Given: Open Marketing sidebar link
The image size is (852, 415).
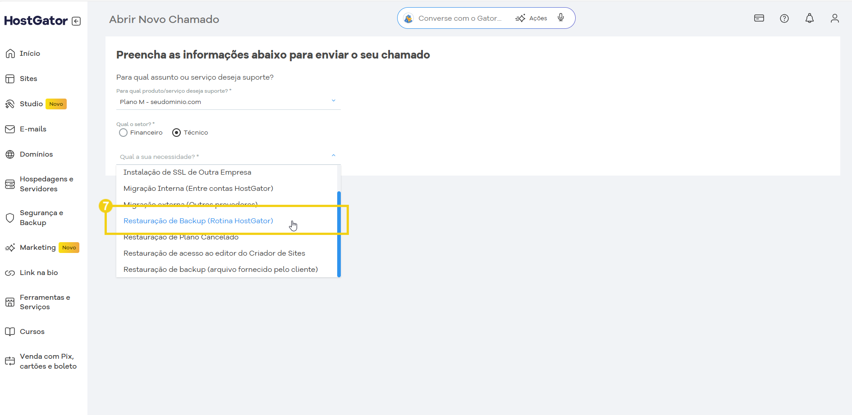Looking at the screenshot, I should (x=38, y=248).
